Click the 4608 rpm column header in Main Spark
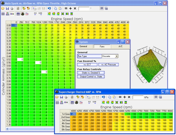This screenshot has width=176, height=135. pyautogui.click(x=123, y=22)
